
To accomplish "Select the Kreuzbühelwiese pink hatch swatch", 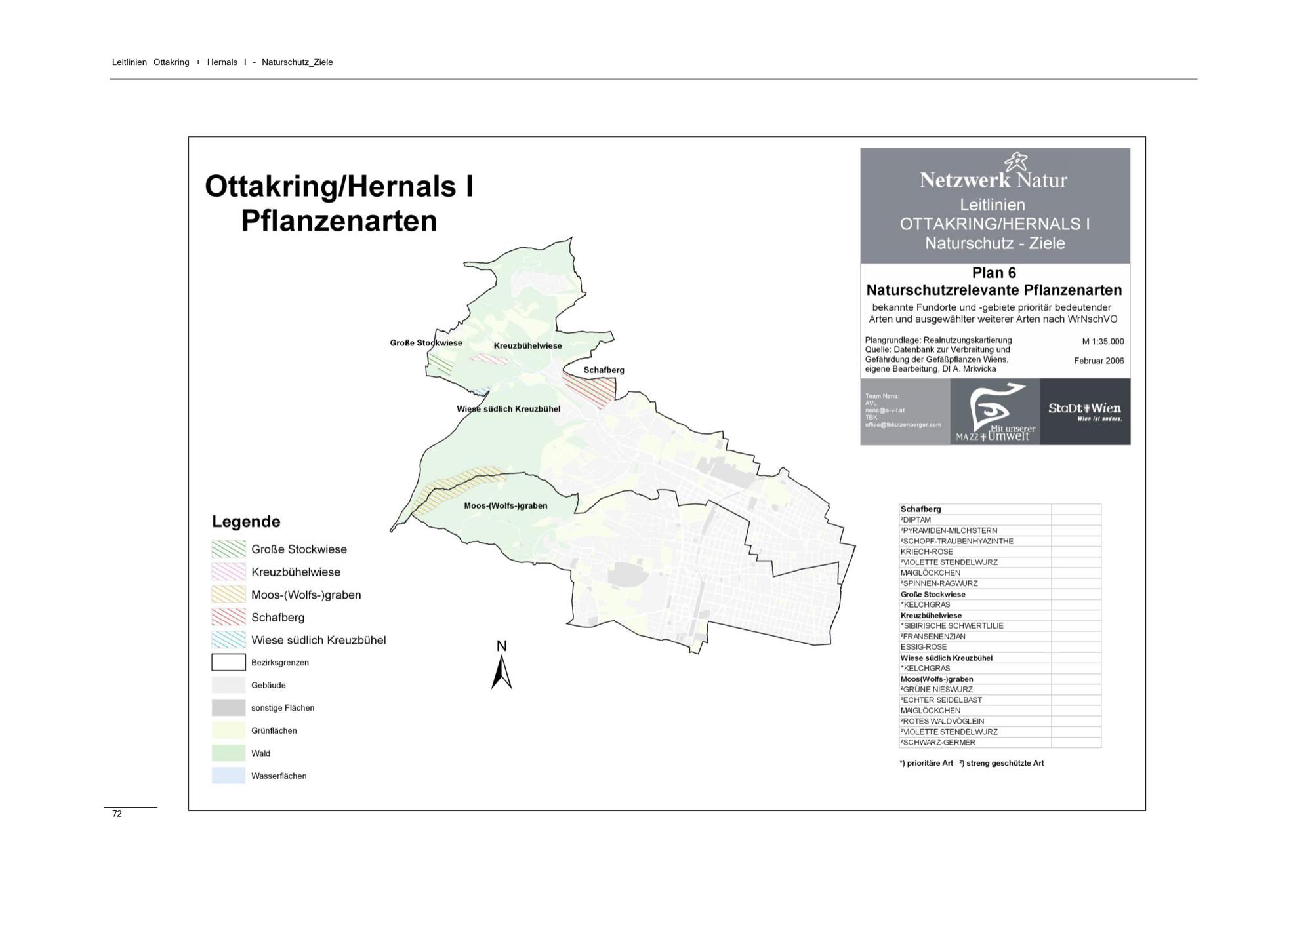I will [228, 572].
